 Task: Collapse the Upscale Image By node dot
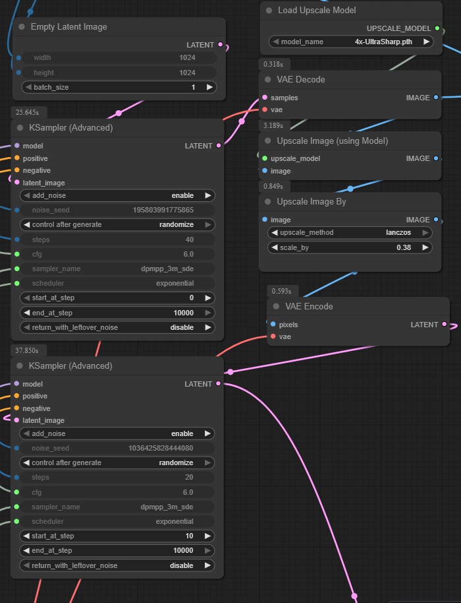click(268, 201)
